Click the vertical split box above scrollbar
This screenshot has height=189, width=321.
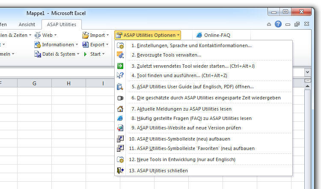tap(307, 81)
